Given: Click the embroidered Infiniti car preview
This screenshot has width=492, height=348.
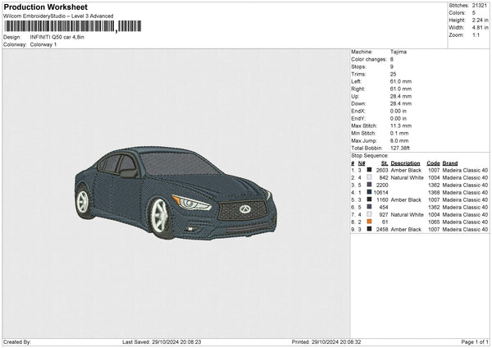Looking at the screenshot, I should pos(176,193).
